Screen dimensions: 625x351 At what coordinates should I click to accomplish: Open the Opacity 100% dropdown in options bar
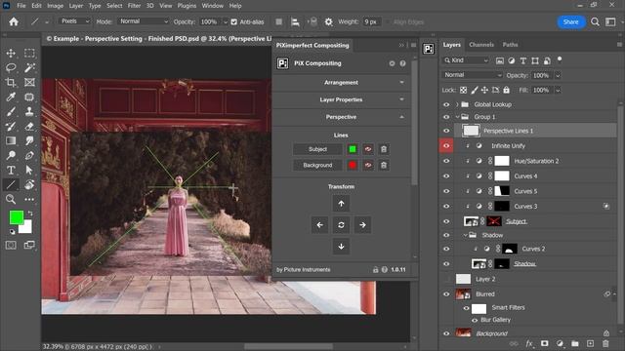(226, 21)
